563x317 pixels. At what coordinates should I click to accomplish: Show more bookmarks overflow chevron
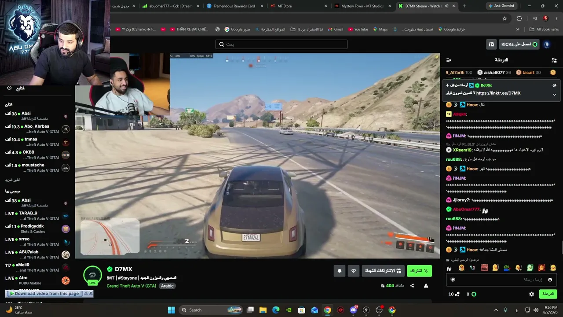pyautogui.click(x=518, y=29)
